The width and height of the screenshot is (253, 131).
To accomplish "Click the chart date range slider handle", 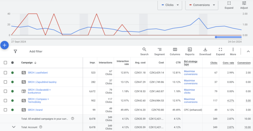I will 216,37.
